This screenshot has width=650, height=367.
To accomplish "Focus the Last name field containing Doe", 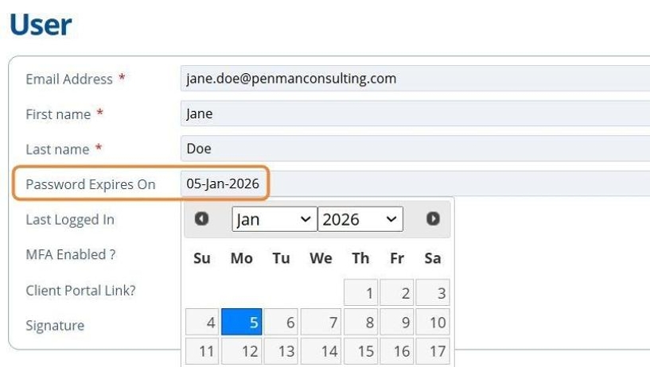I will pos(414,149).
